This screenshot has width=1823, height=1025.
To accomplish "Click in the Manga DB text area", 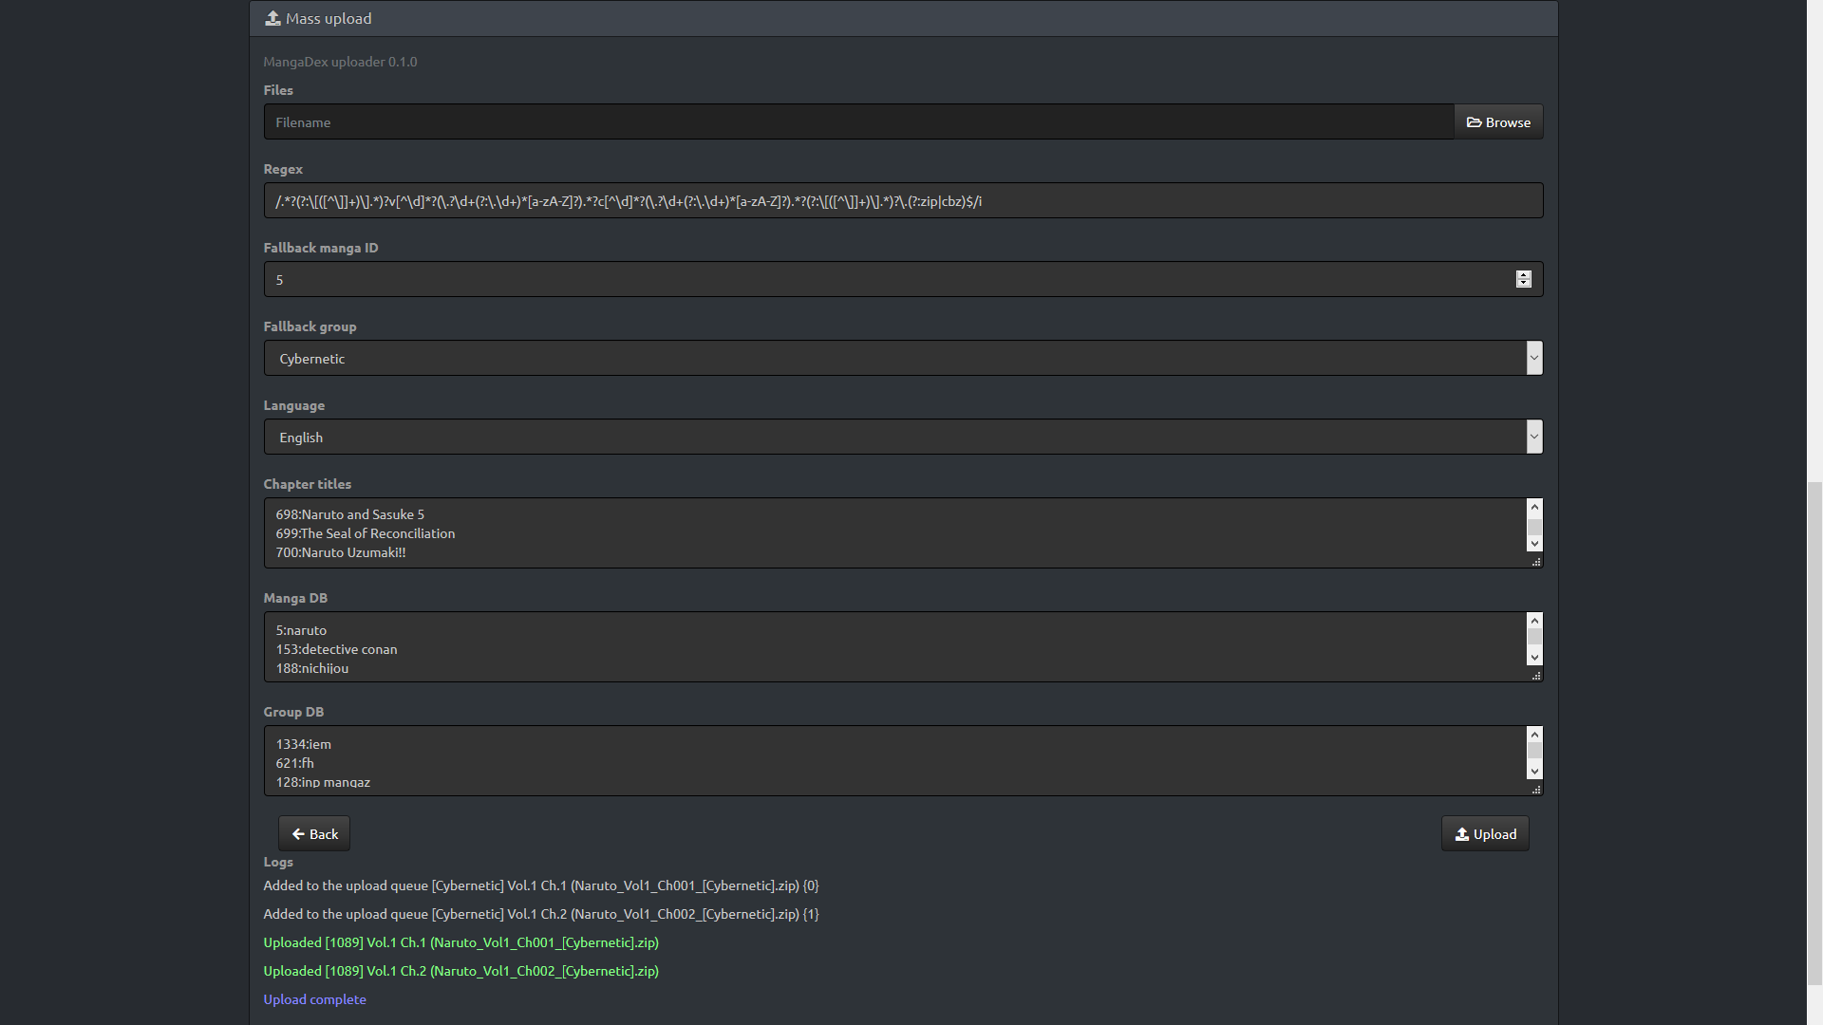I will point(893,647).
